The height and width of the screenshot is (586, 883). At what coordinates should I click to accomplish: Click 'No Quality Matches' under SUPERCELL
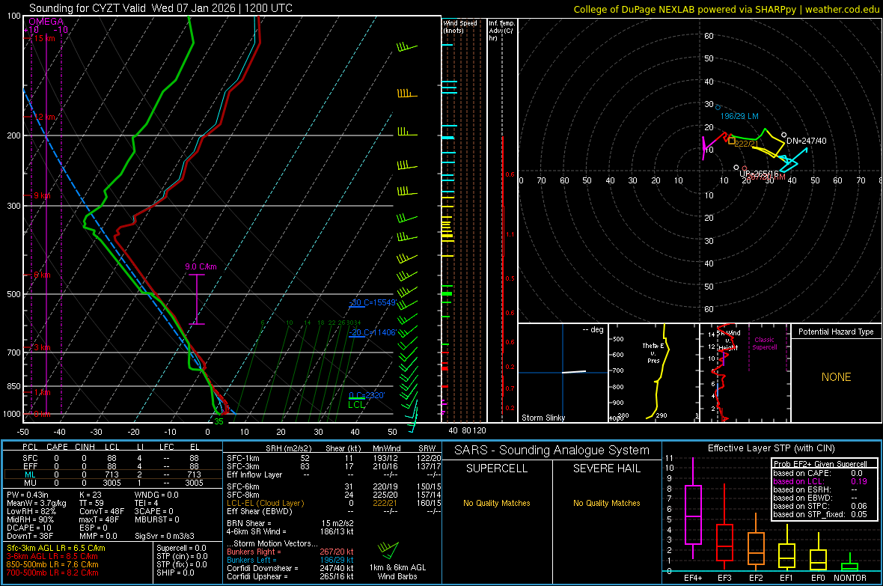pyautogui.click(x=497, y=503)
